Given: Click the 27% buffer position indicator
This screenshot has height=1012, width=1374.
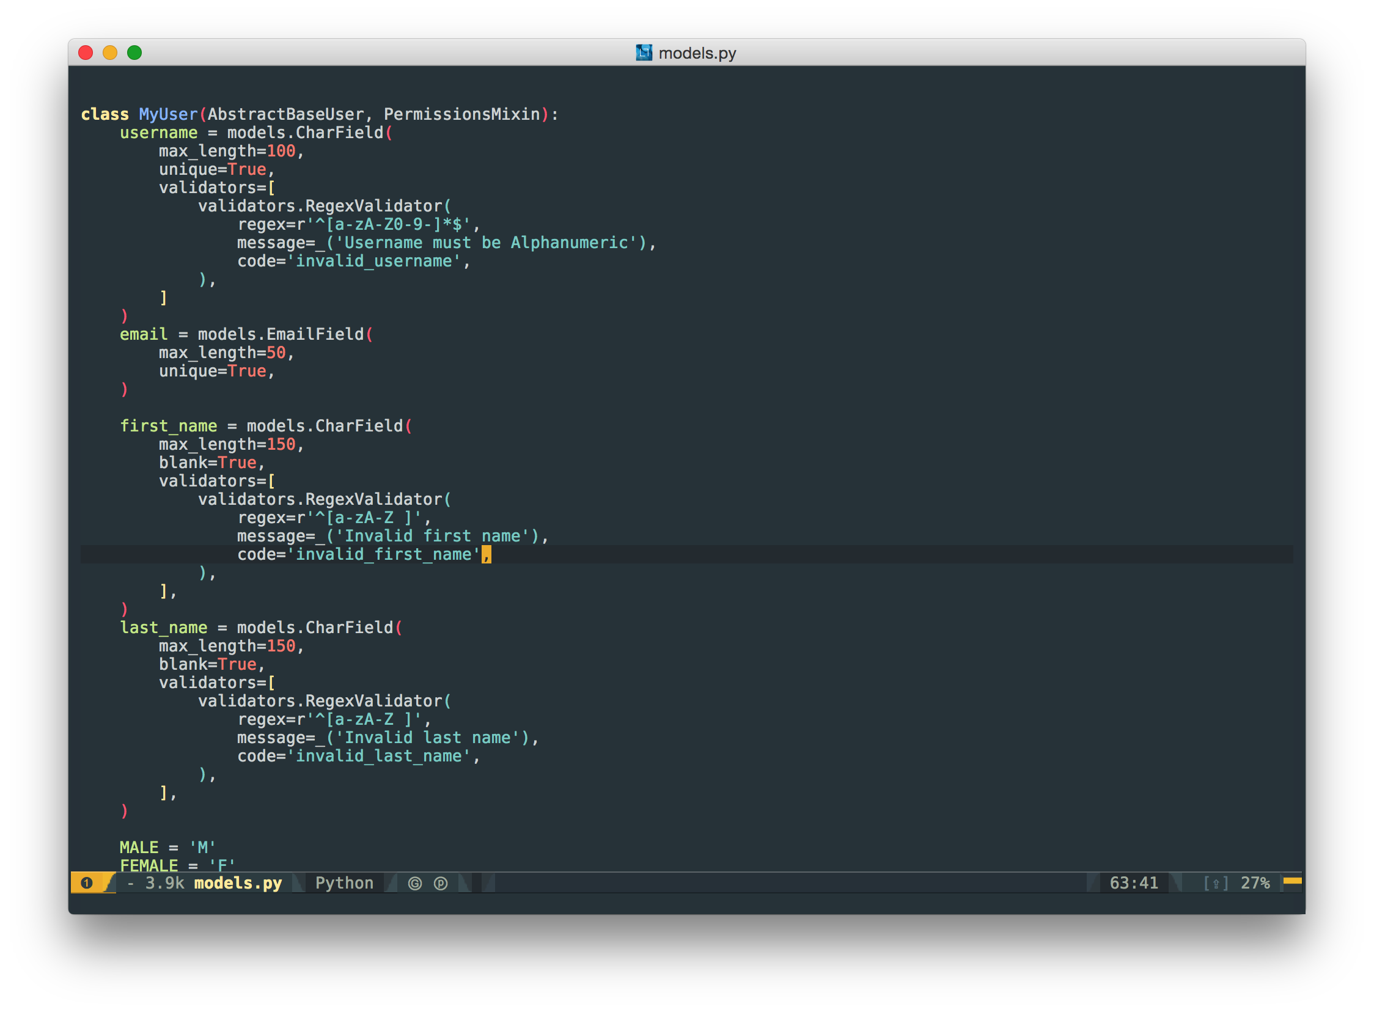Looking at the screenshot, I should click(1255, 883).
